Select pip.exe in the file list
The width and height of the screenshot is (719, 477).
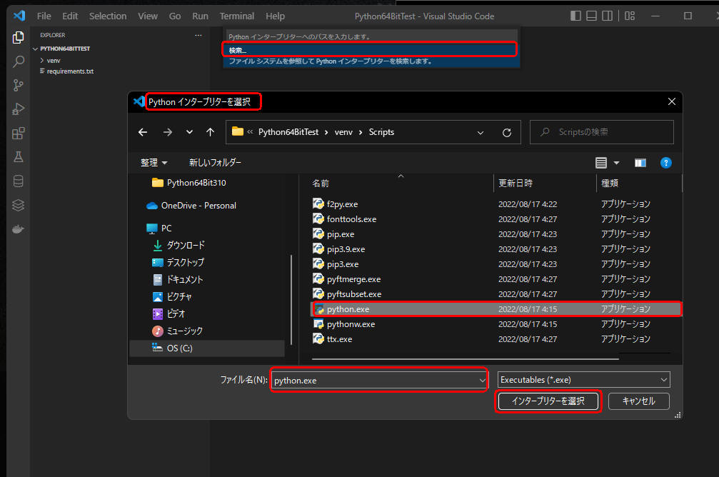[x=497, y=234]
